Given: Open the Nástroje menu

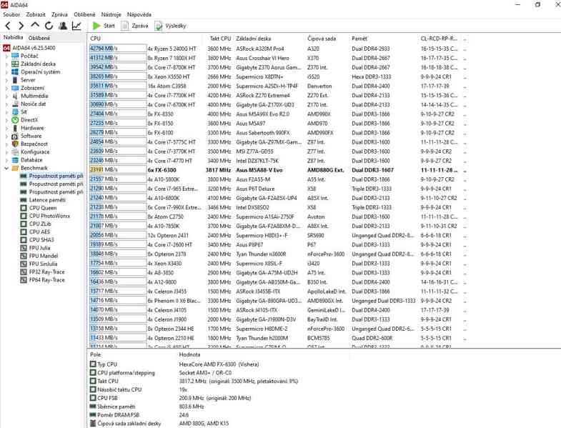Looking at the screenshot, I should 111,15.
